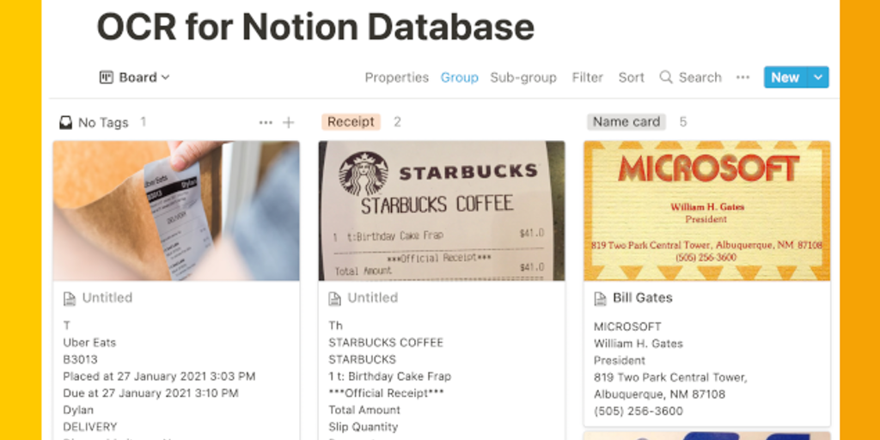This screenshot has height=440, width=880.
Task: Select the Name card group tag
Action: click(626, 122)
